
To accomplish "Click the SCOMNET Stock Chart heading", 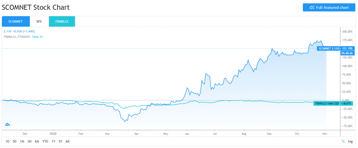I will coord(36,7).
